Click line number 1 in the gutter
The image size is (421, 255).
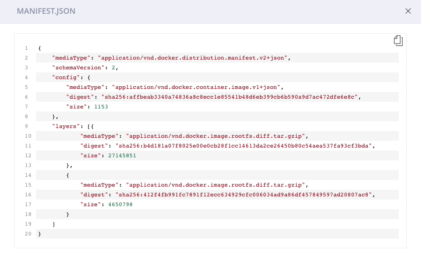tap(27, 48)
